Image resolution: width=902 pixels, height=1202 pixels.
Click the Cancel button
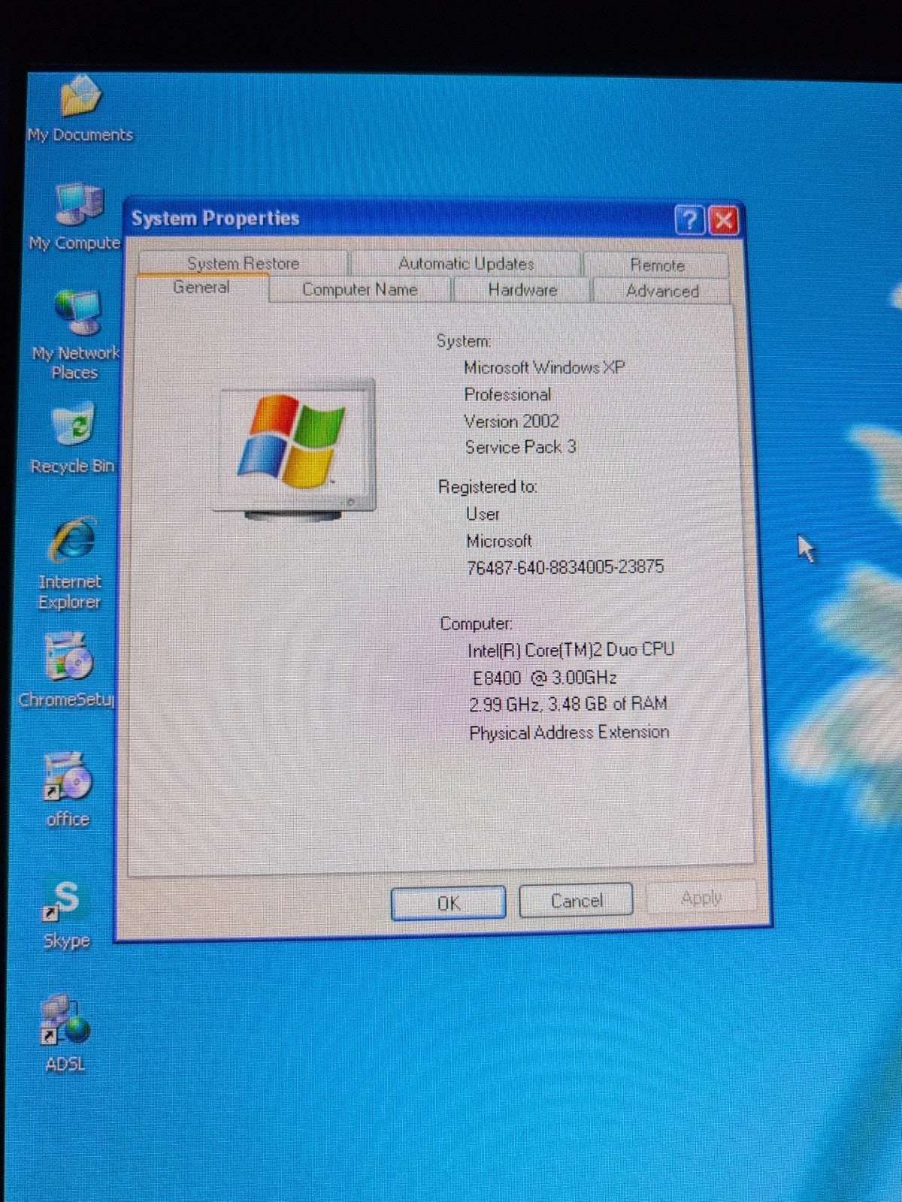click(577, 900)
